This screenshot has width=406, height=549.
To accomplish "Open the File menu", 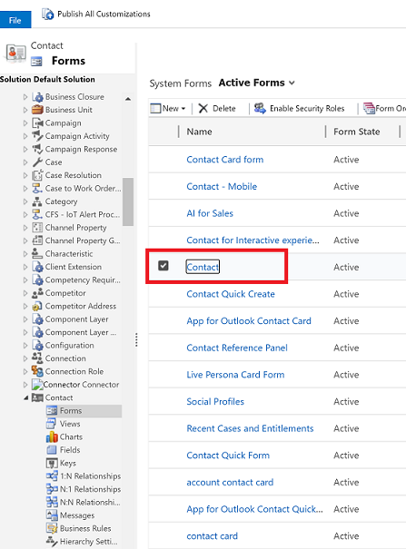I will [x=15, y=20].
